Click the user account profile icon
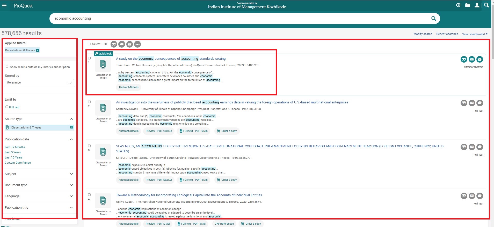 click(x=477, y=5)
